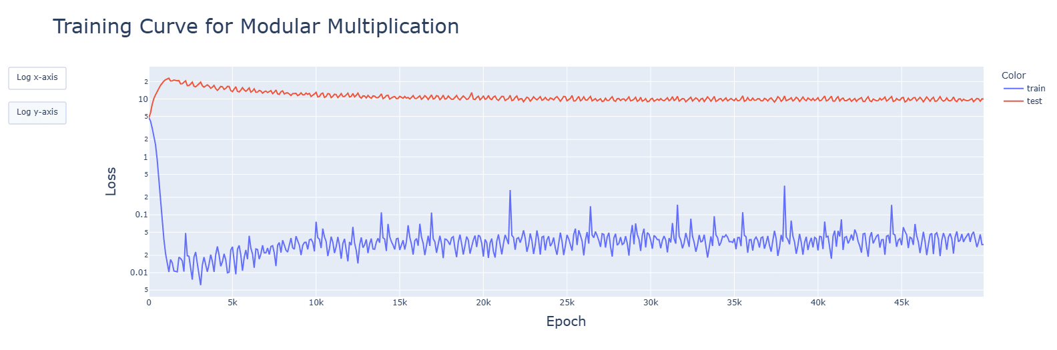
Task: Click the chart title 'Training Curve for Modular Multiplication'
Action: [256, 27]
